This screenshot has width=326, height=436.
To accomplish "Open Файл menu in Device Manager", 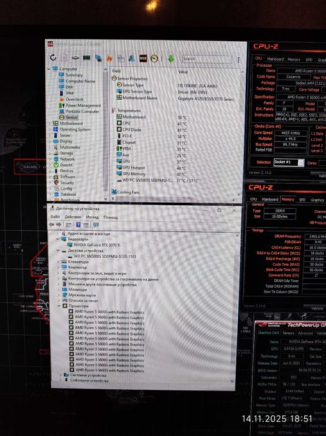I will [55, 217].
